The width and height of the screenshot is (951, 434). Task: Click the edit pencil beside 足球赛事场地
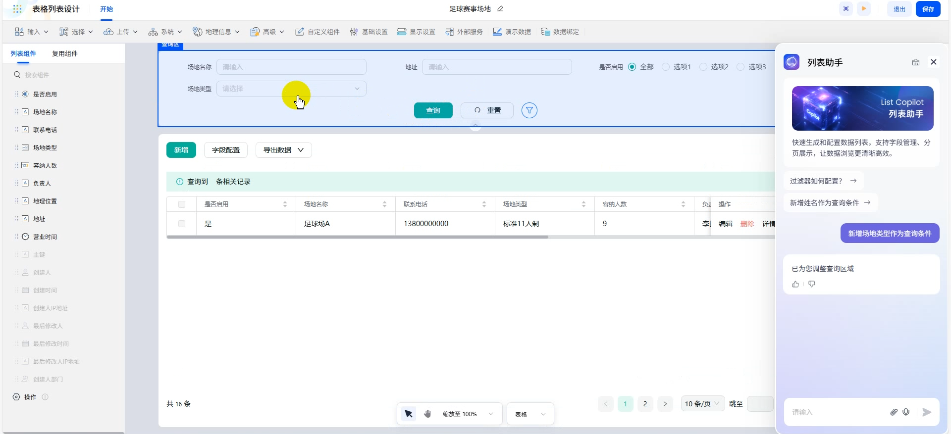pos(500,9)
